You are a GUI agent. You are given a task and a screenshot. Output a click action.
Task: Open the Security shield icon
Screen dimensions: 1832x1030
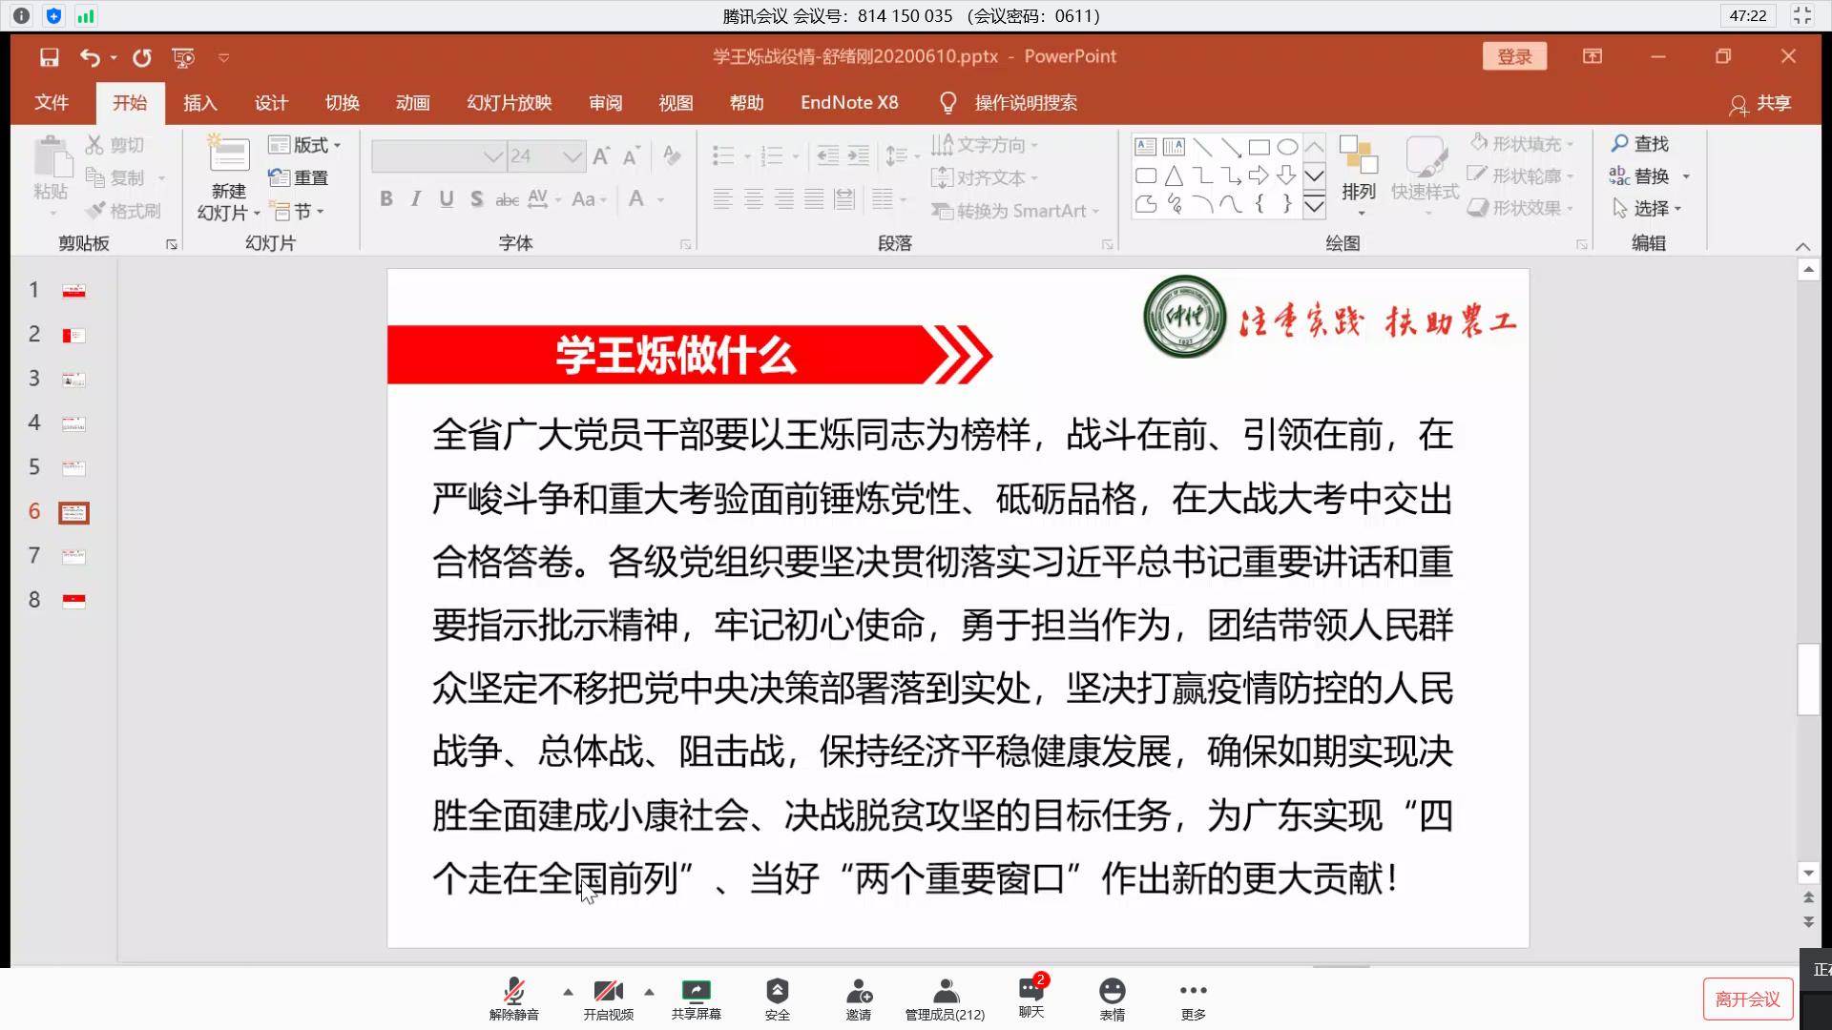(777, 991)
